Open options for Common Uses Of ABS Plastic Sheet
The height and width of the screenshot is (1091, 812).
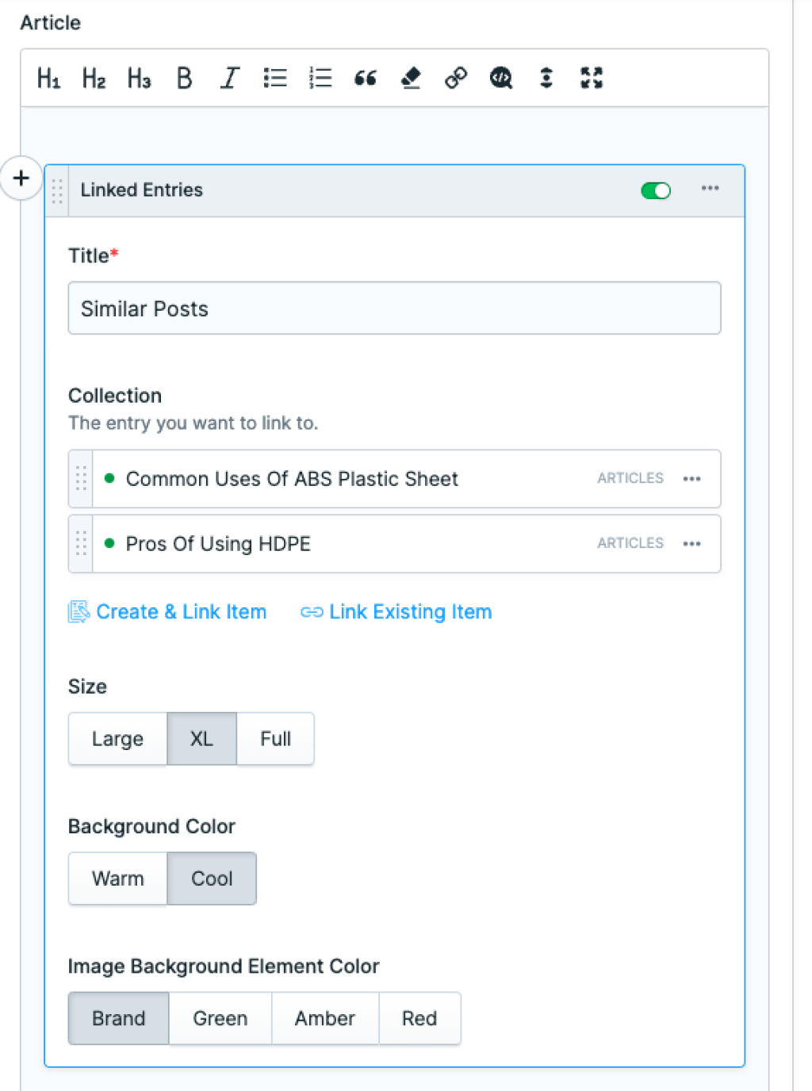click(x=692, y=478)
